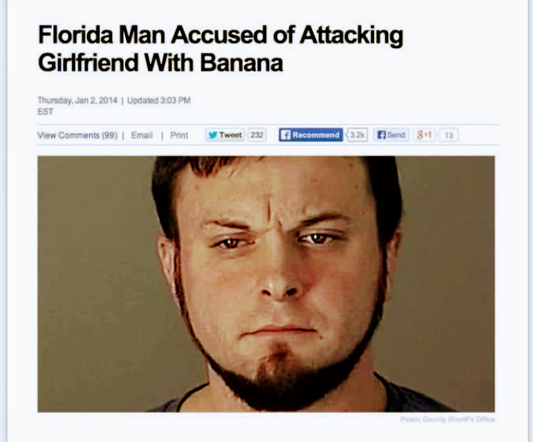The image size is (533, 442).
Task: Click the EST time zone label
Action: pos(45,111)
